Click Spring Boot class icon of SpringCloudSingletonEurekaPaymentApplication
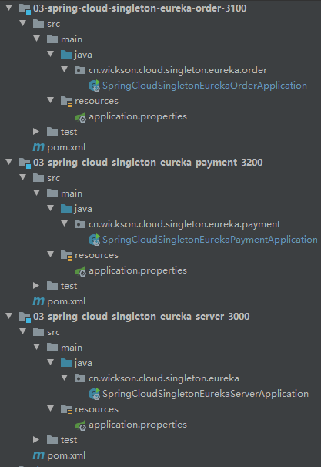 click(95, 240)
